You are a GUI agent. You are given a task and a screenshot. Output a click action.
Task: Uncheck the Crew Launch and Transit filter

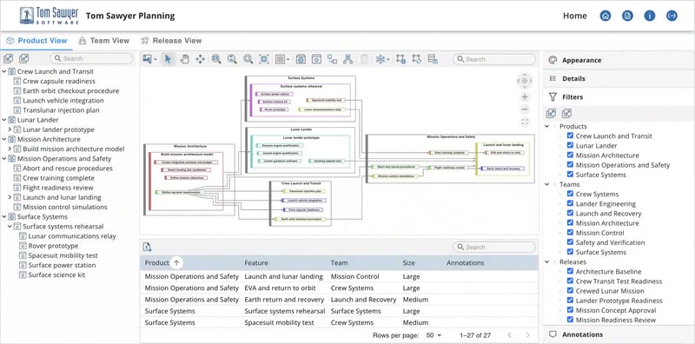click(571, 136)
